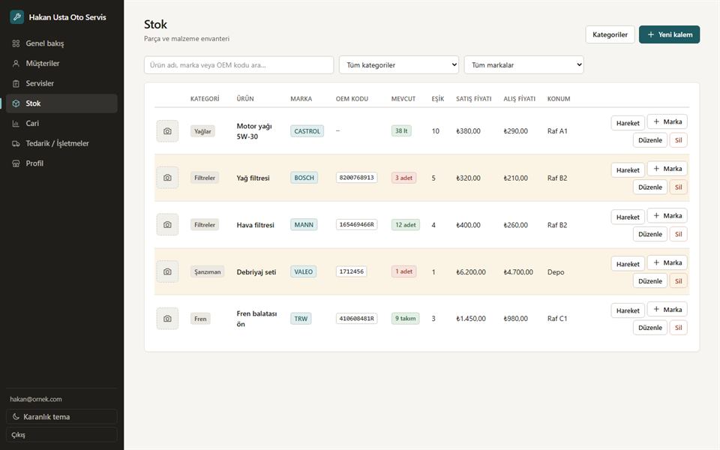720x450 pixels.
Task: Focus the product search input field
Action: 238,64
